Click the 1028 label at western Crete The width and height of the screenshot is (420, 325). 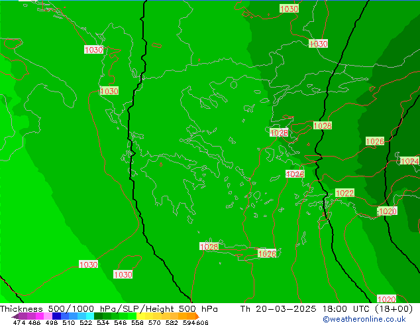coord(209,247)
